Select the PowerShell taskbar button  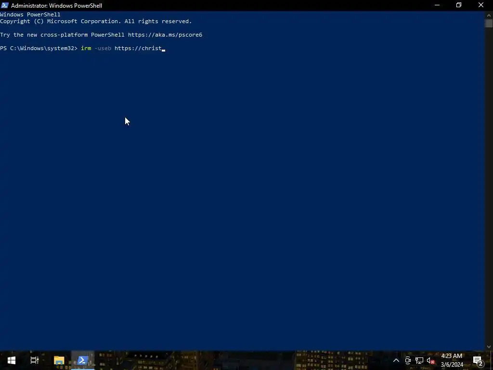(x=83, y=360)
